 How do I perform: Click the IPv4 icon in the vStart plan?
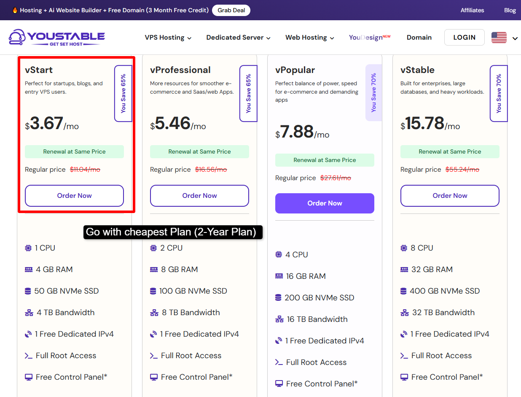(x=28, y=334)
